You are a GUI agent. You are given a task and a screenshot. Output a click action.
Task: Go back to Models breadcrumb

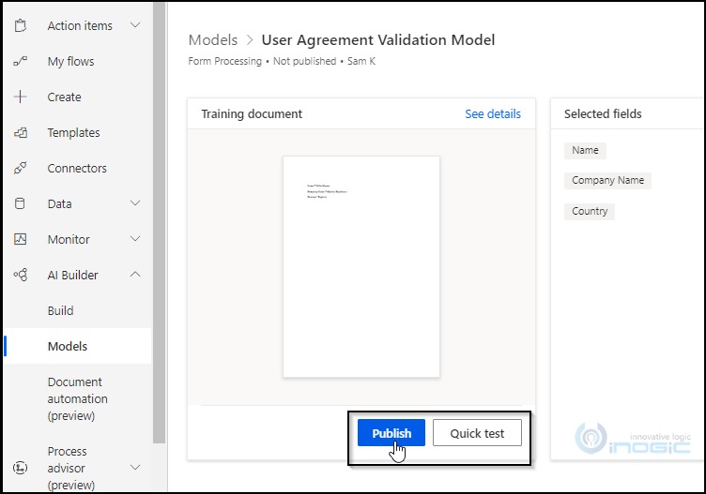click(213, 39)
